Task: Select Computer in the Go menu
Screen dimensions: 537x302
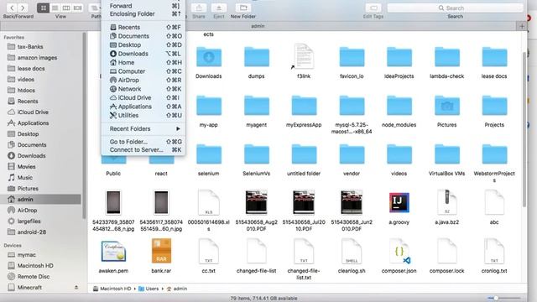Action: click(x=143, y=71)
